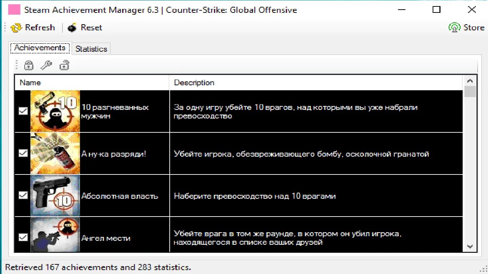Click the lock all achievements icon

[29, 65]
